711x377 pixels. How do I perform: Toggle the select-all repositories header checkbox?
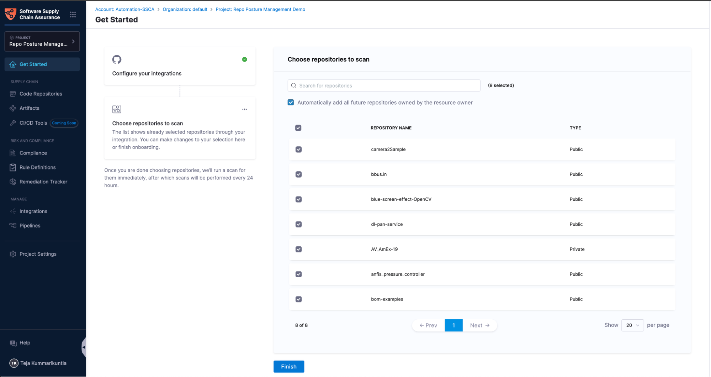click(298, 128)
